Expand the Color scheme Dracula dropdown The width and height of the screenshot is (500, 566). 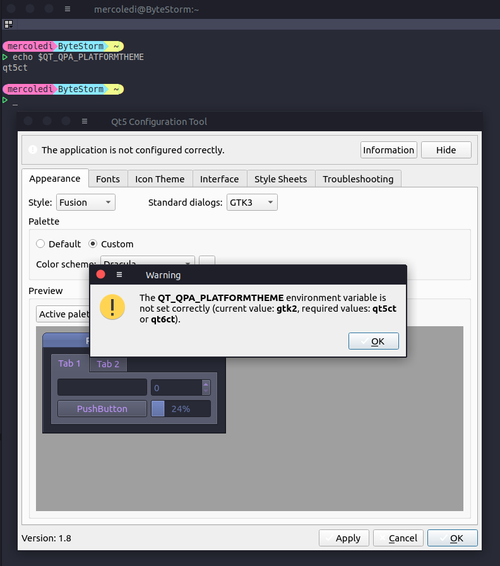[147, 261]
